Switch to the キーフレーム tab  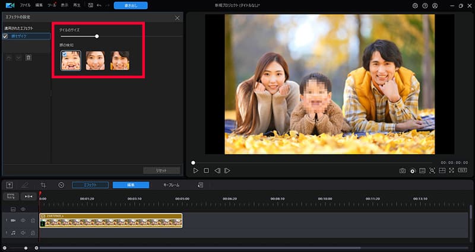171,185
